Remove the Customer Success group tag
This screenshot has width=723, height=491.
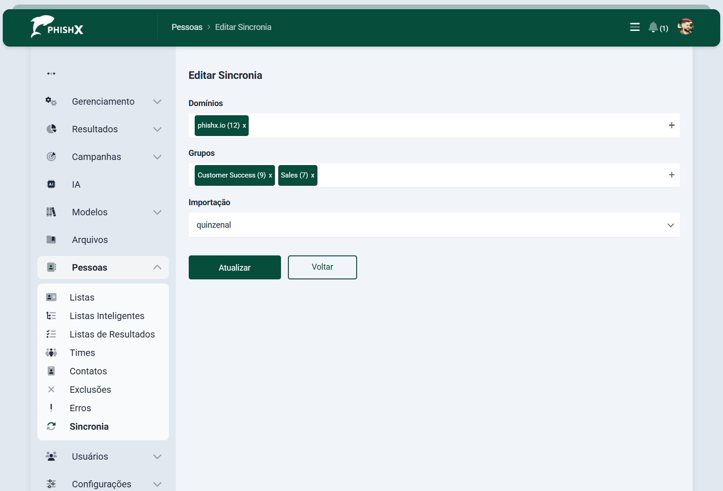coord(270,176)
